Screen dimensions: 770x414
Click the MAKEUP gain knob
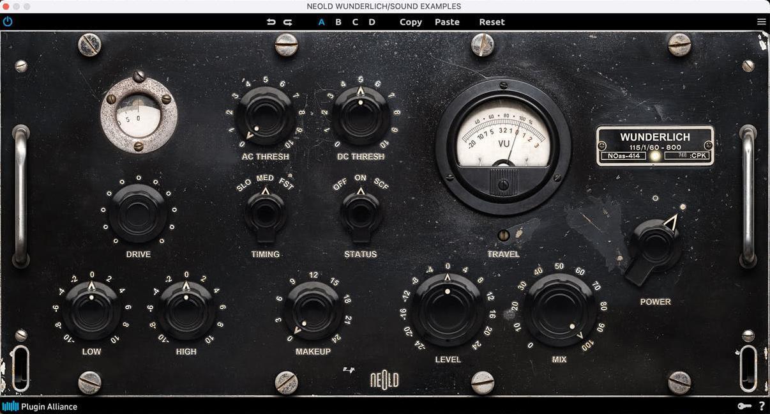click(x=313, y=310)
